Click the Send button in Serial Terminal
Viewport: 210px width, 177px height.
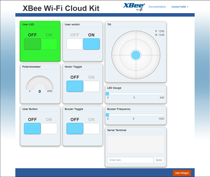(159, 160)
